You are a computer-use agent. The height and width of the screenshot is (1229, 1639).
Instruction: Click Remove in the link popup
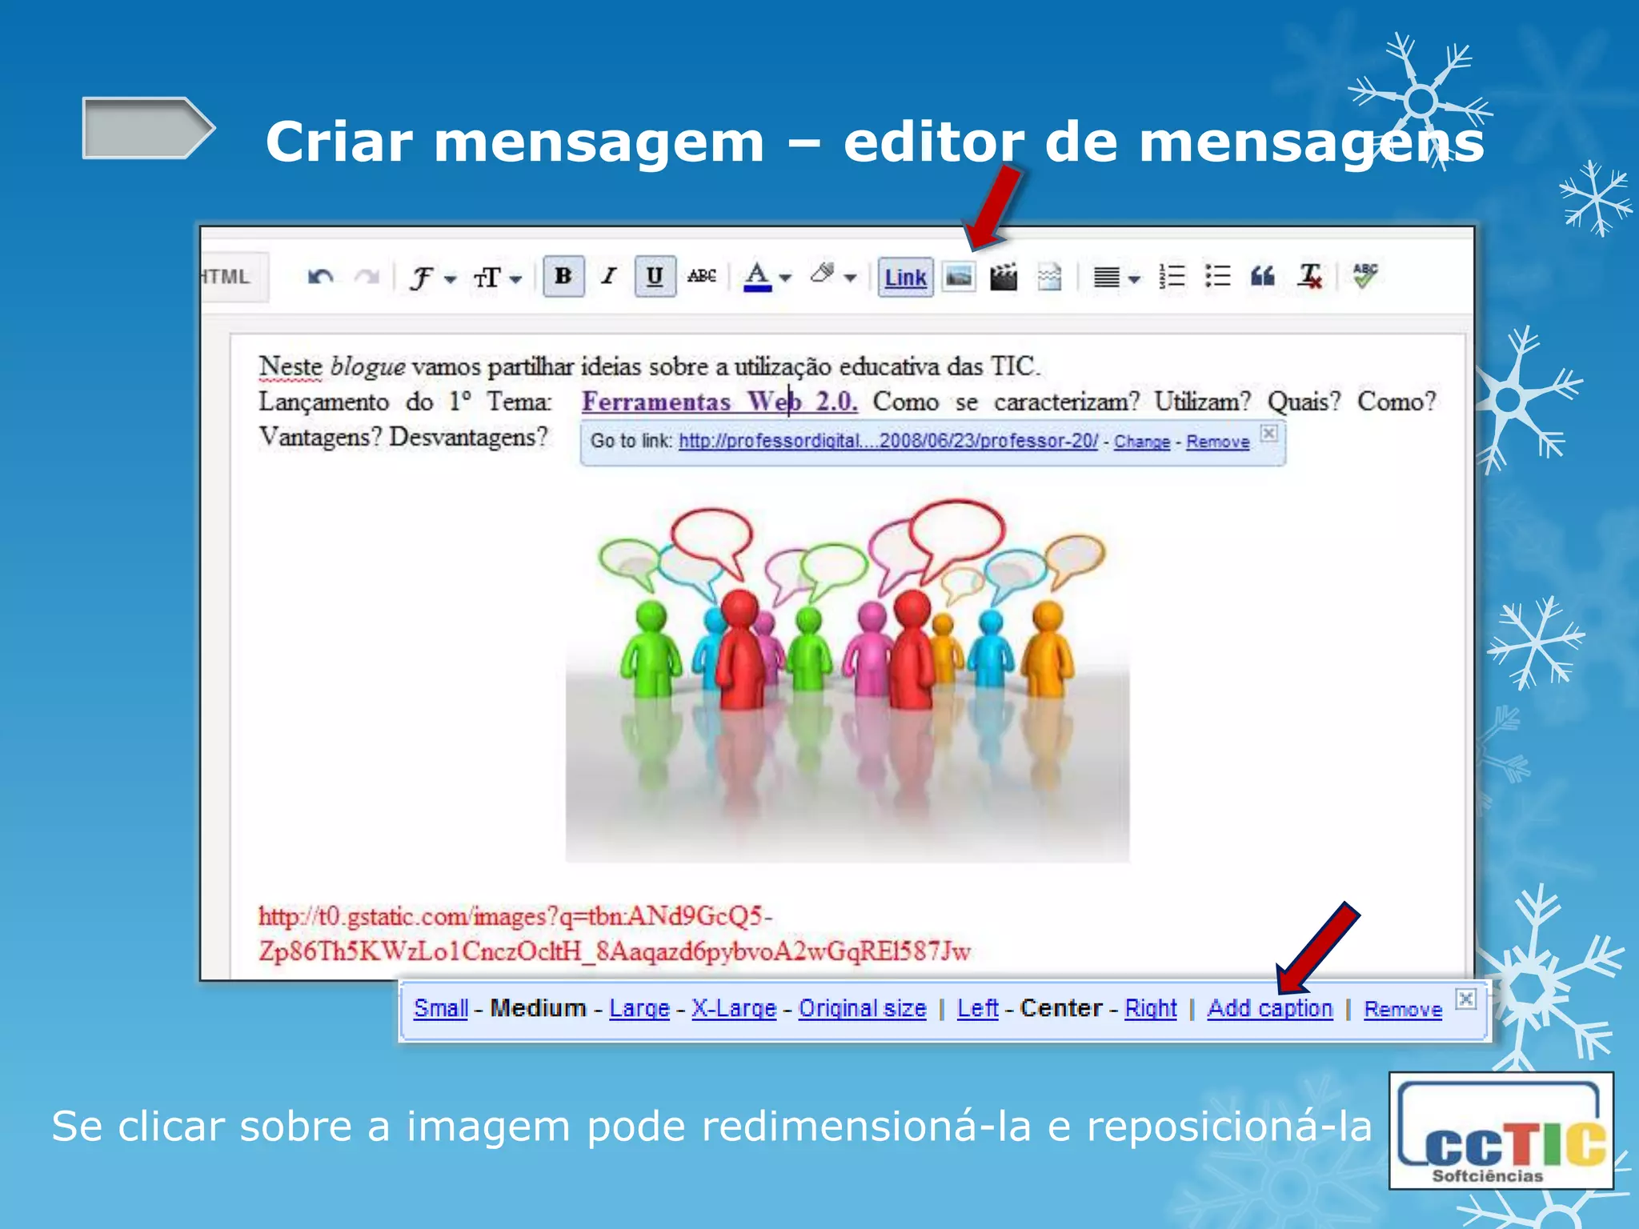click(x=1218, y=442)
